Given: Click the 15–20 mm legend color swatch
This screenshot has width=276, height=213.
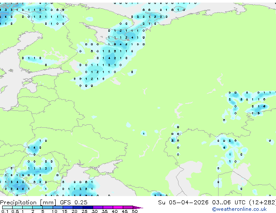Looking at the screenshot, I should [x=67, y=207].
